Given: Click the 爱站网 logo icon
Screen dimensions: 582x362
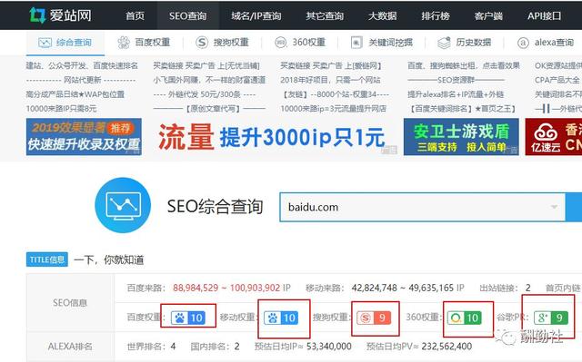Looking at the screenshot, I should (x=37, y=15).
